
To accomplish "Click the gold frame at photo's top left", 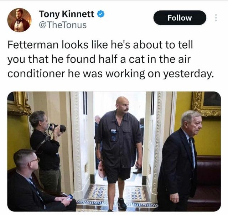I will (x=19, y=103).
